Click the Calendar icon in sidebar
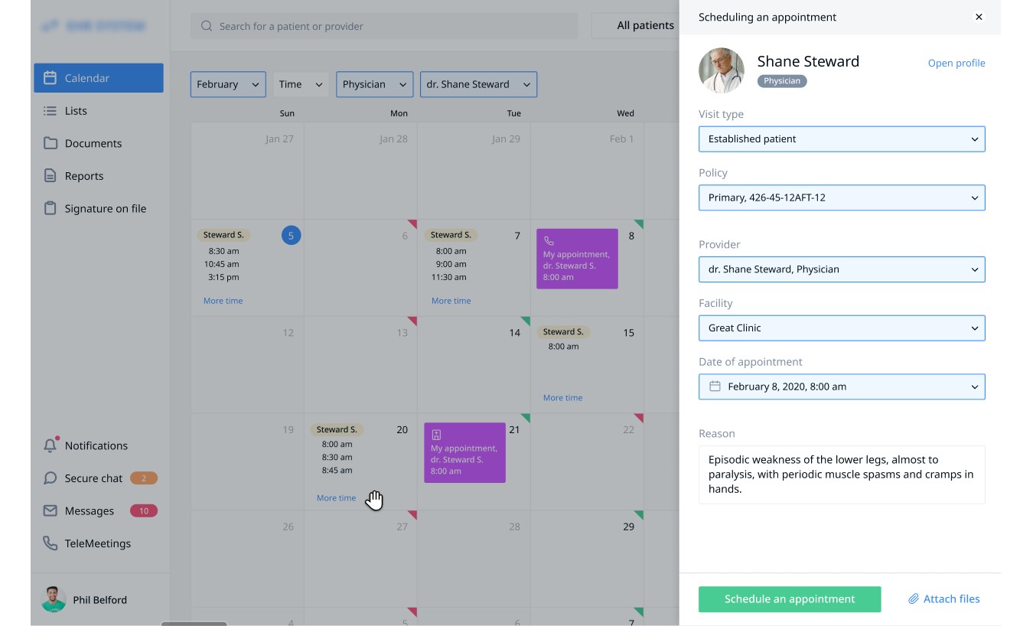Screen dimensions: 1033x626 (51, 78)
